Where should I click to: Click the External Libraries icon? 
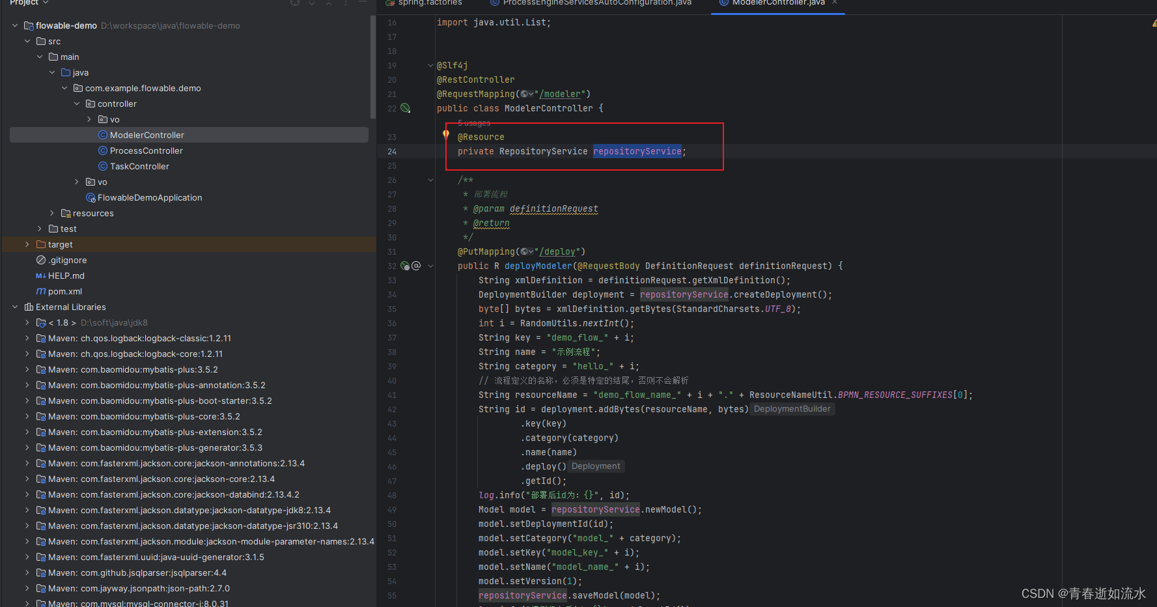(x=29, y=307)
